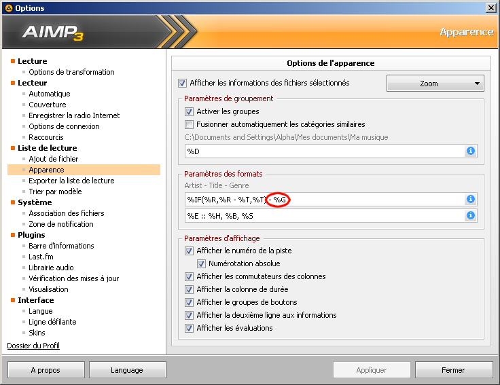Open the Dossier du Profil link
500x385 pixels.
[x=33, y=346]
